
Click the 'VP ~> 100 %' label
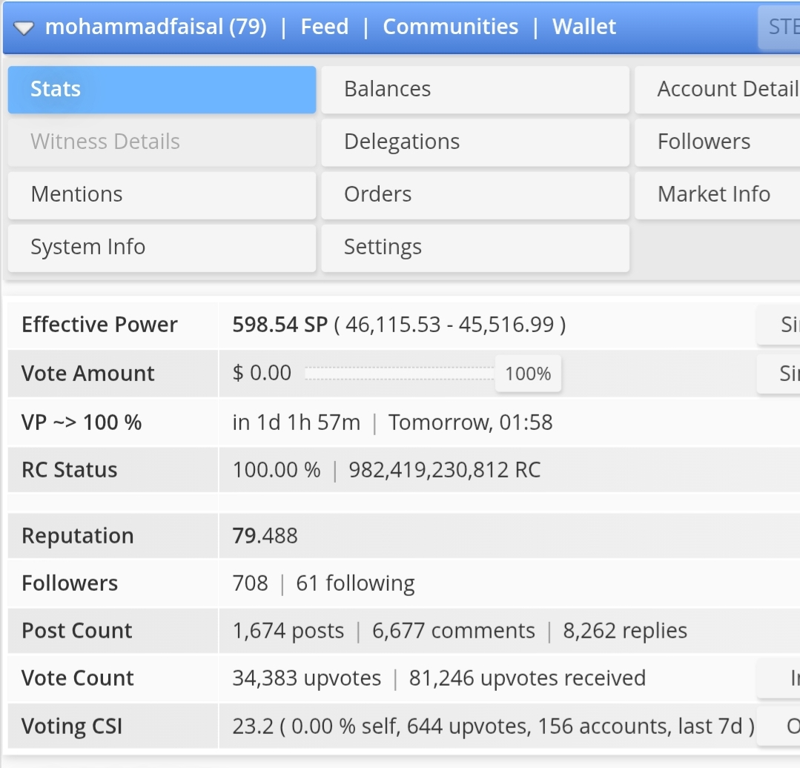coord(82,423)
